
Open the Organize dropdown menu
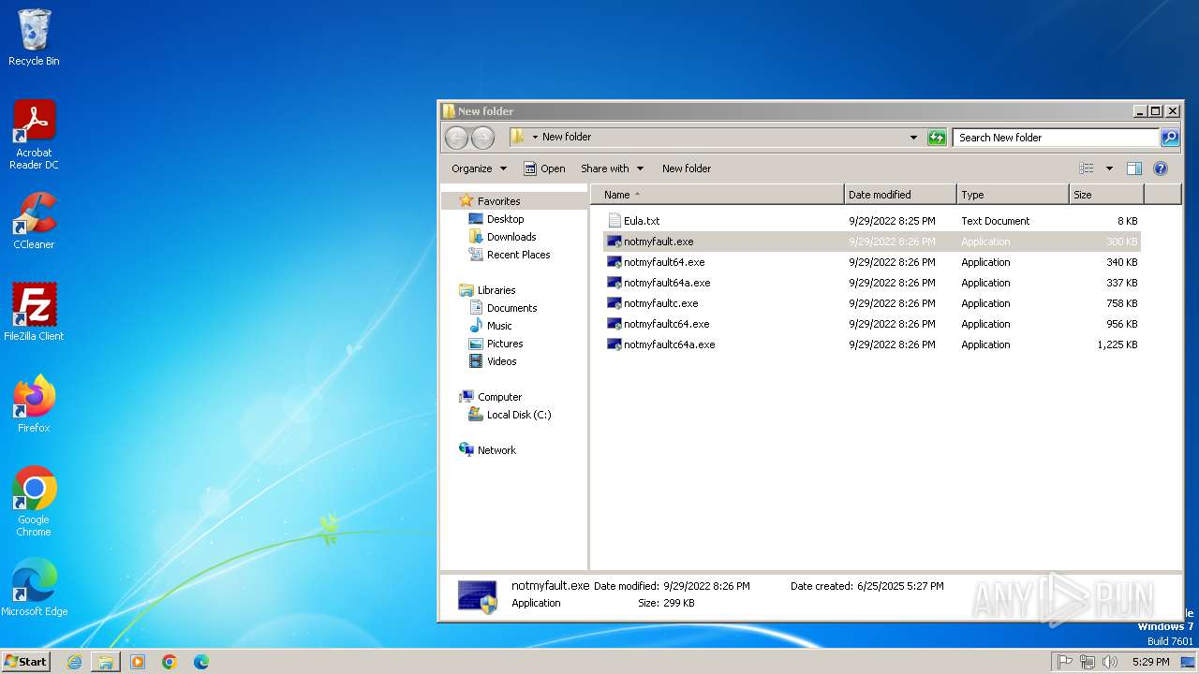(479, 168)
